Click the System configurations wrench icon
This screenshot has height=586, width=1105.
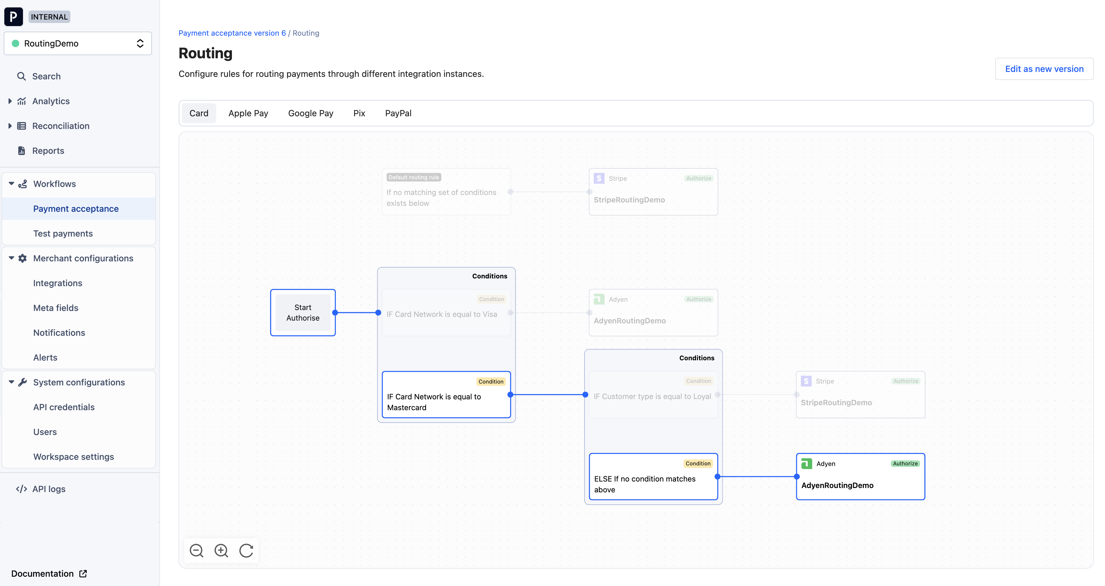pyautogui.click(x=23, y=382)
